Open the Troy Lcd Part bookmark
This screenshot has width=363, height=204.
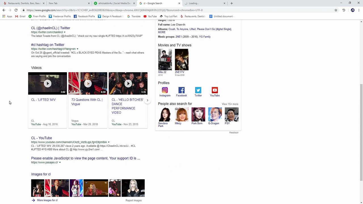(x=168, y=16)
